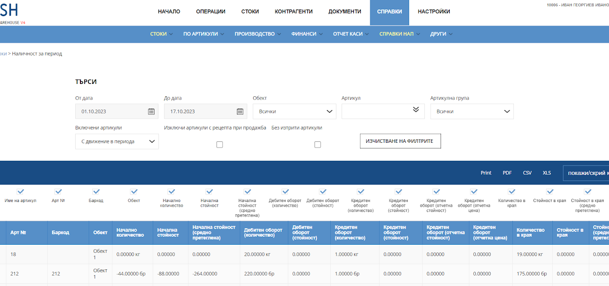This screenshot has height=286, width=609.
Task: Expand the По артикули submenu
Action: [x=204, y=34]
